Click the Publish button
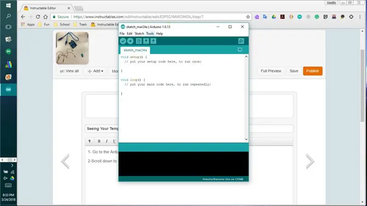 pos(313,71)
